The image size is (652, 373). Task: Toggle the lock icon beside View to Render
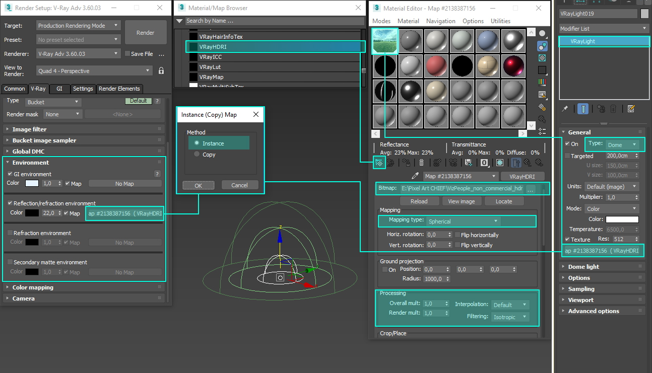(x=161, y=70)
